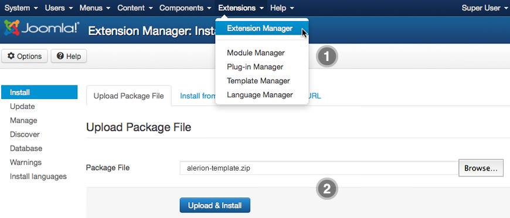Click the Joomla! logo
Viewport: 510px width, 218px height.
click(41, 29)
